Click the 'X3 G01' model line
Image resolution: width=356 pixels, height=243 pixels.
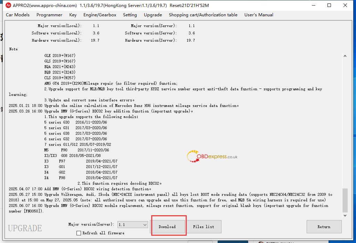coord(81,167)
